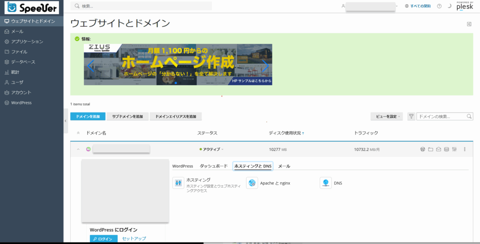Click the サブドメインを追加 button
The height and width of the screenshot is (244, 480).
pos(127,117)
